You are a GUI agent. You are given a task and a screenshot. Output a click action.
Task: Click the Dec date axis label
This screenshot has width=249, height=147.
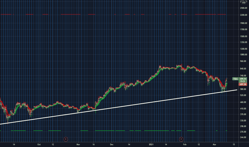112,144
